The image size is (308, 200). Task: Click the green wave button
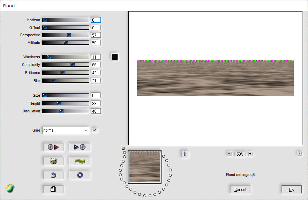(x=80, y=161)
